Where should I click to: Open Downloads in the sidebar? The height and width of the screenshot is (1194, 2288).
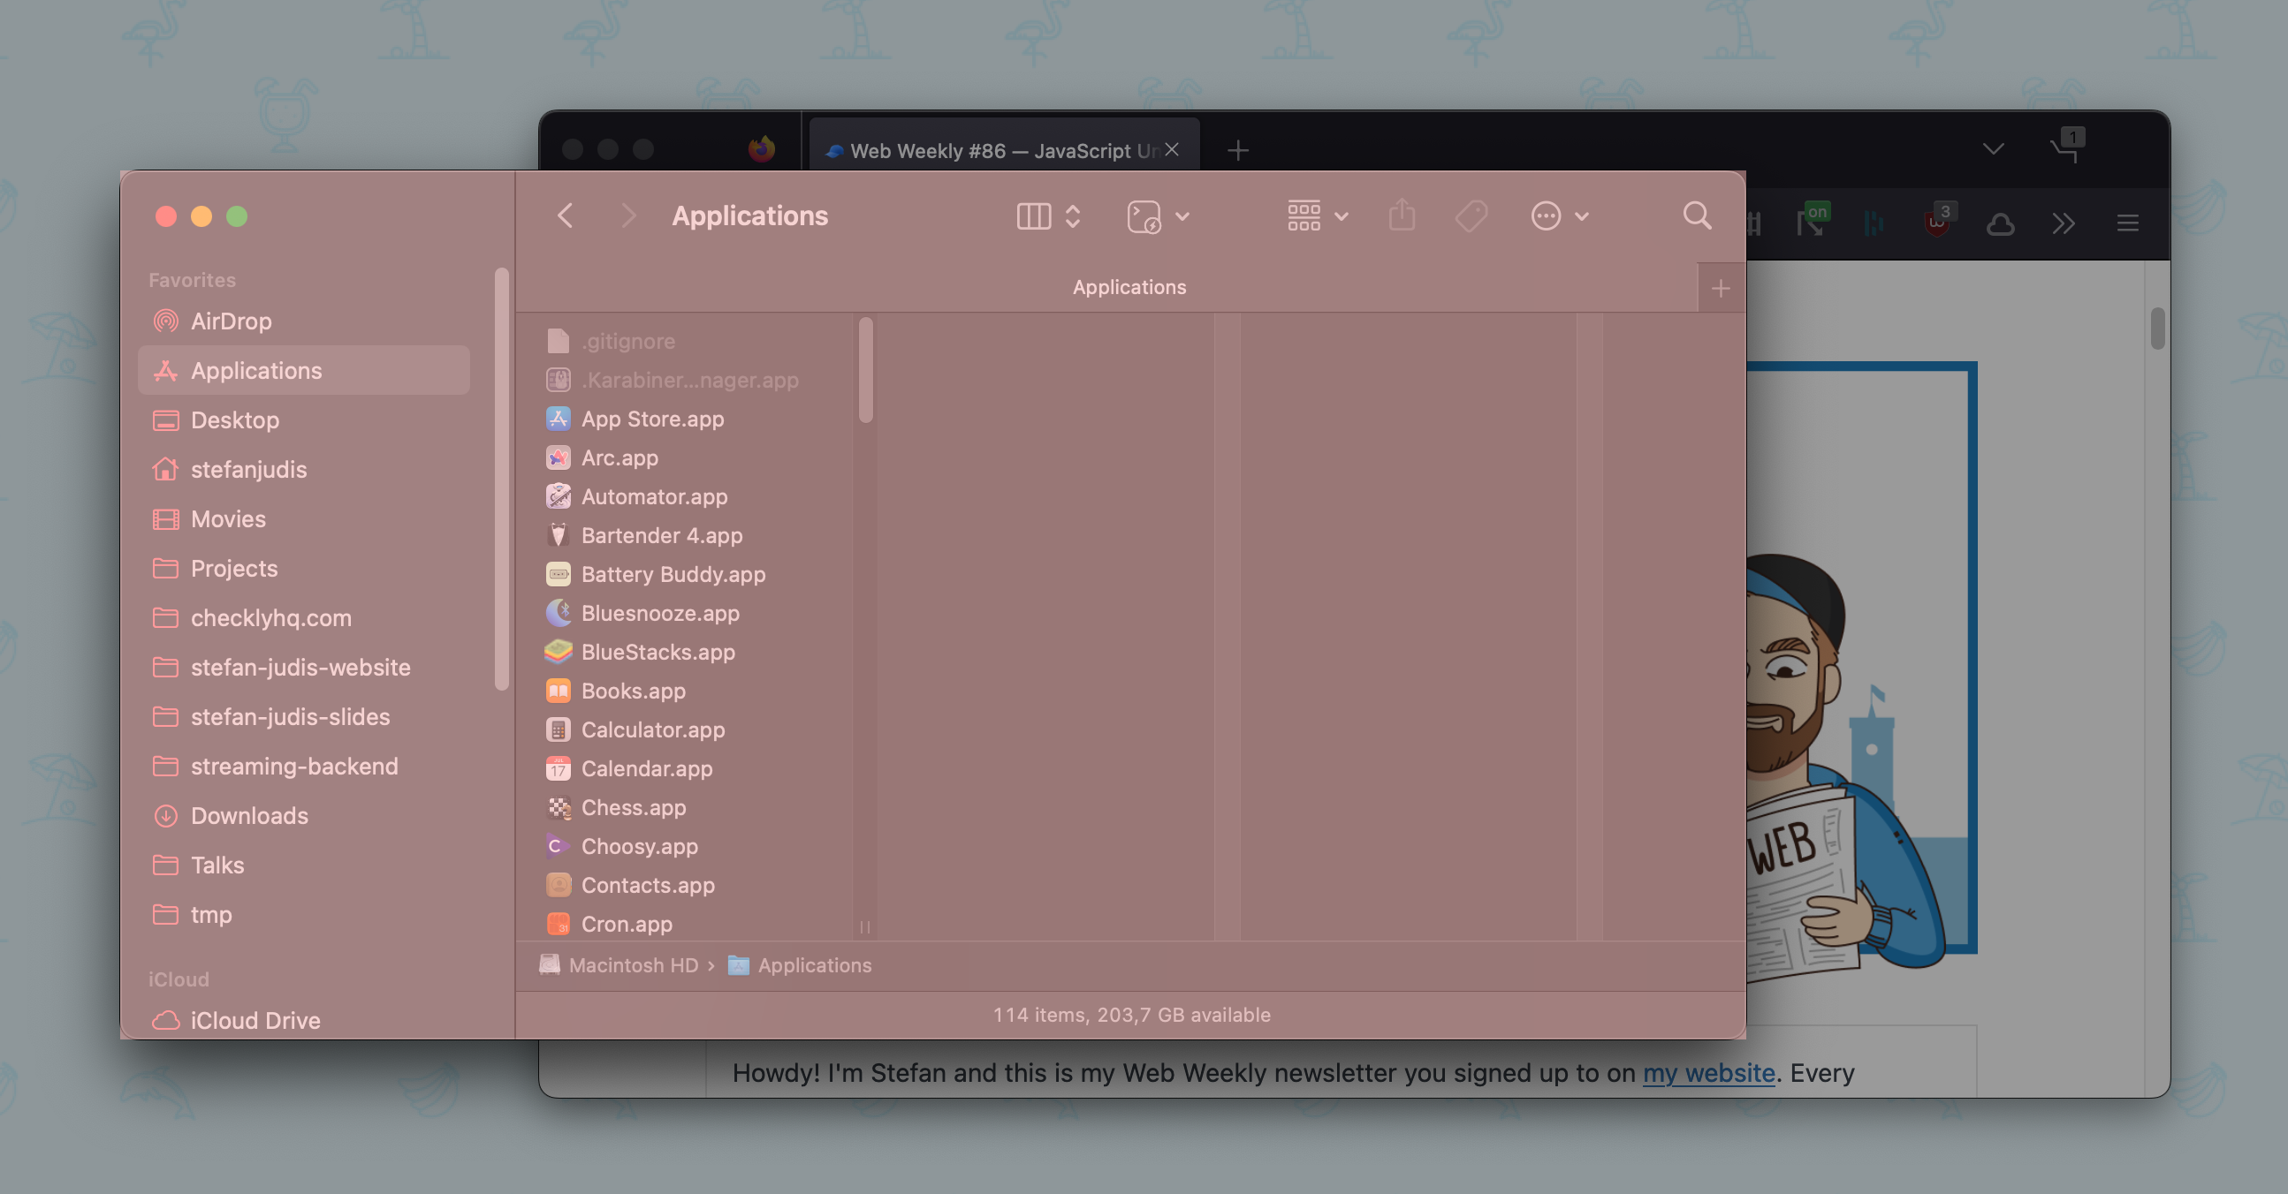click(x=303, y=815)
